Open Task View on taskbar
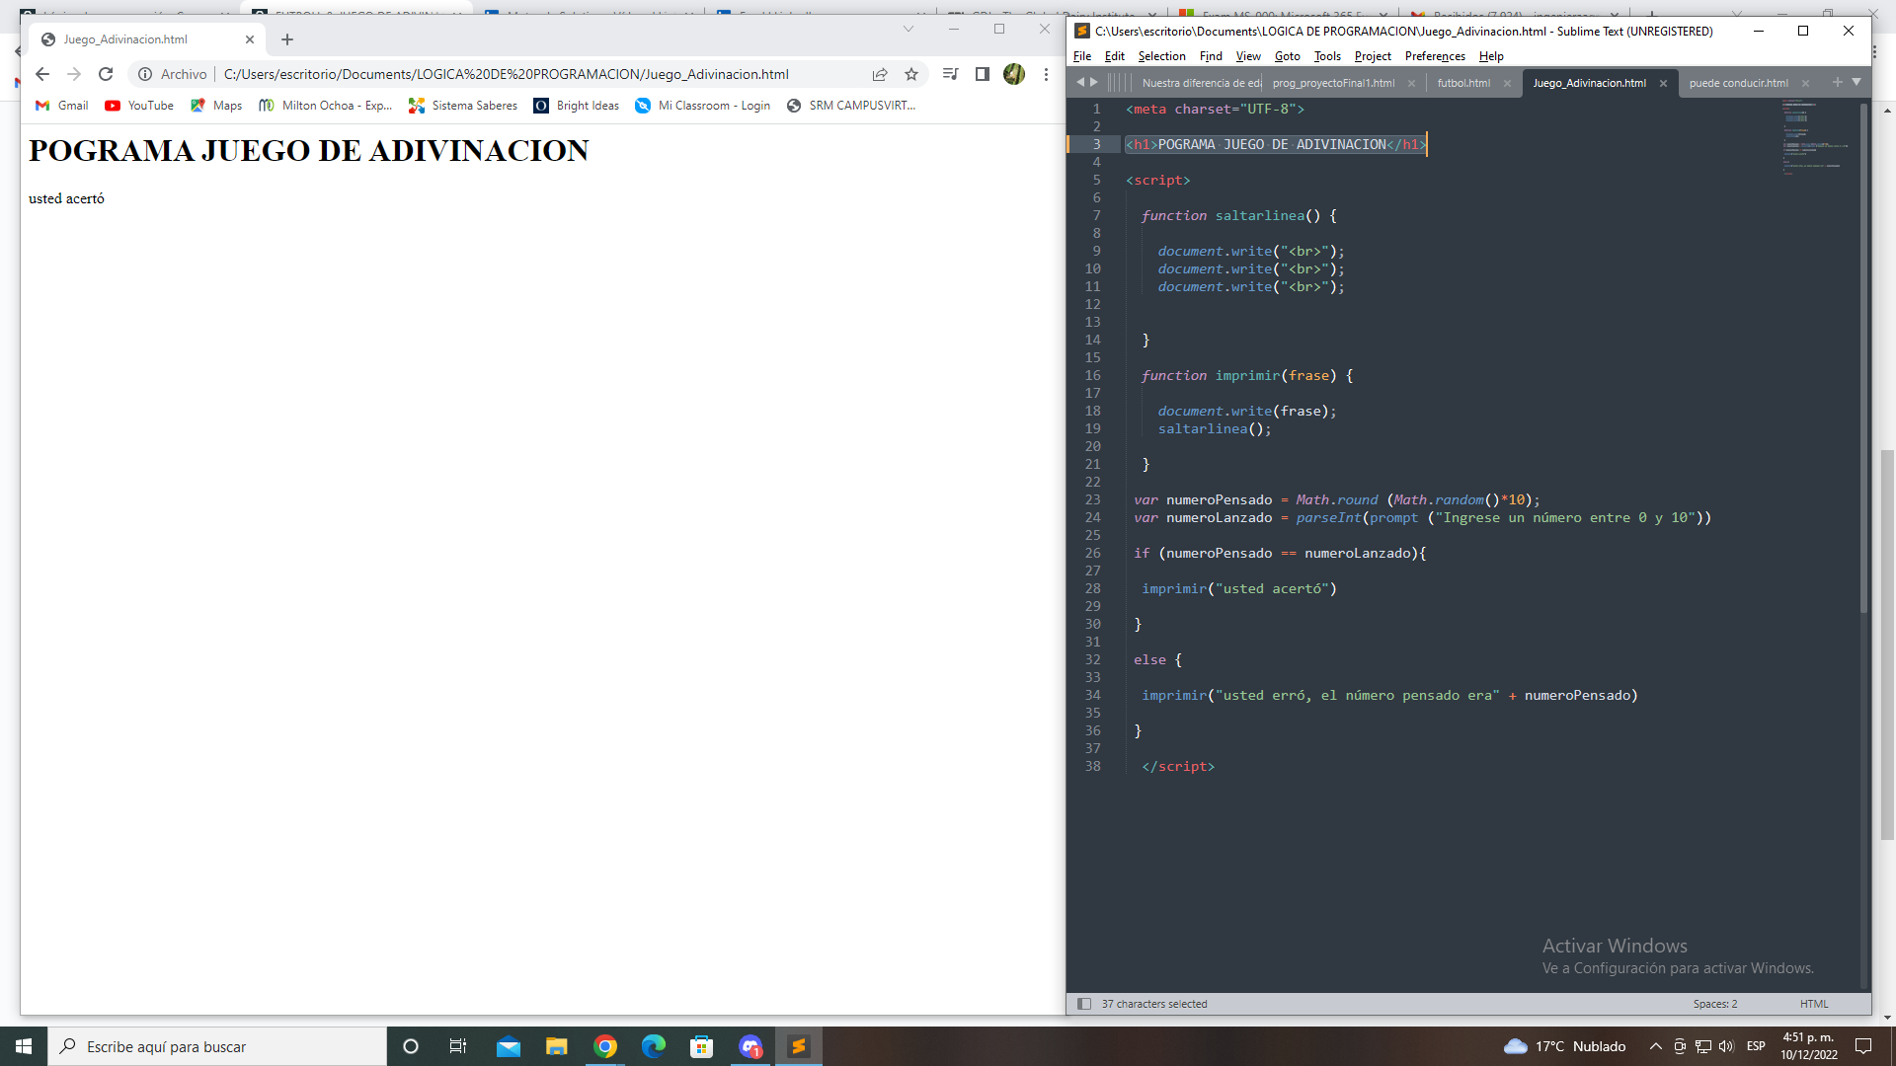The width and height of the screenshot is (1896, 1066). 458,1046
